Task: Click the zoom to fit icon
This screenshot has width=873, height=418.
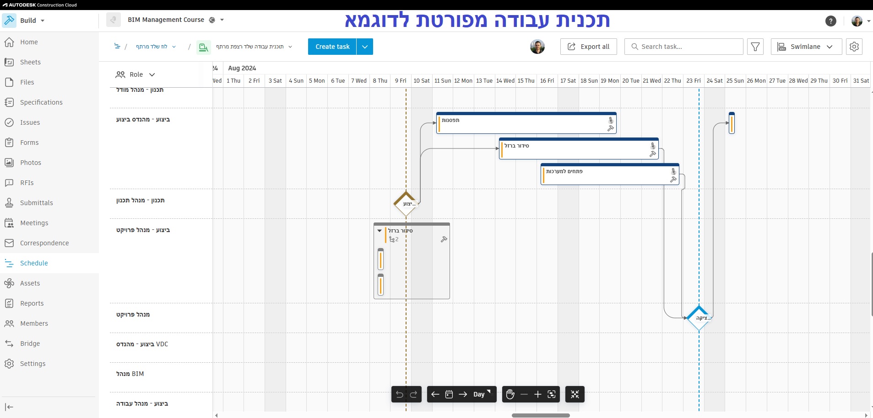Action: pyautogui.click(x=552, y=394)
